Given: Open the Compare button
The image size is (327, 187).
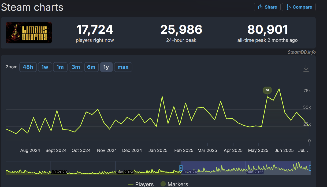Looking at the screenshot, I should [299, 7].
